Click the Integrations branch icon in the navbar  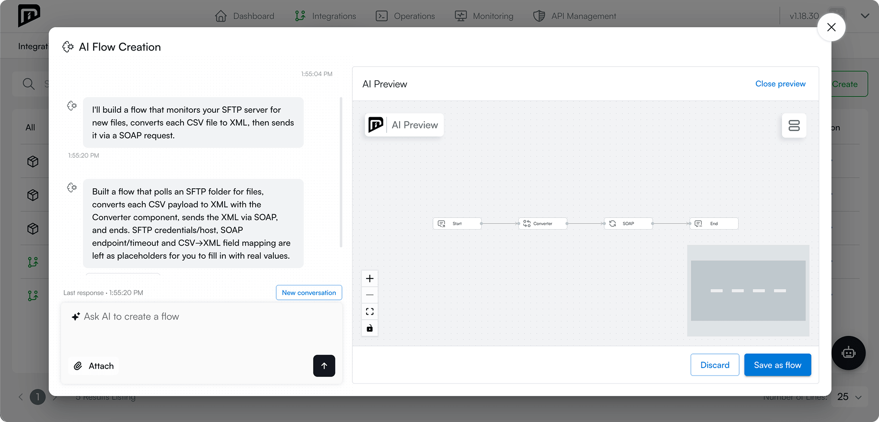[x=300, y=16]
